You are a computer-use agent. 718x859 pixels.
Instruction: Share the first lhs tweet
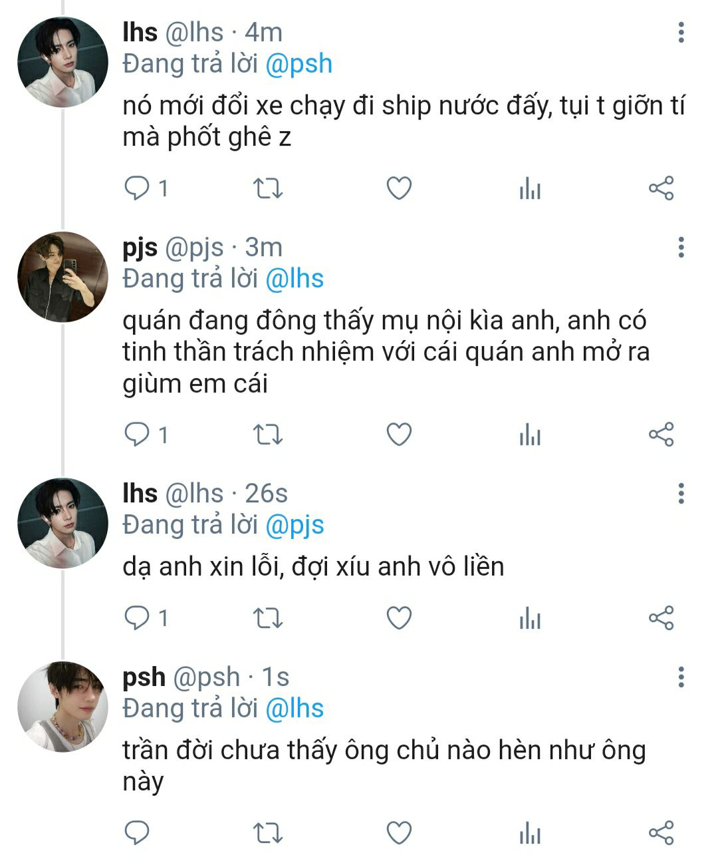661,189
